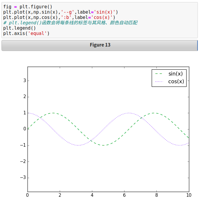Click the y-axis tick label −3
Screen dimensions: 199x200
(23, 177)
